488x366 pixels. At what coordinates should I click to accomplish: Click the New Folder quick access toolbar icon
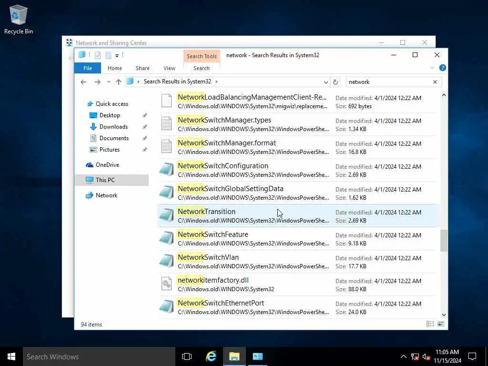(x=108, y=55)
